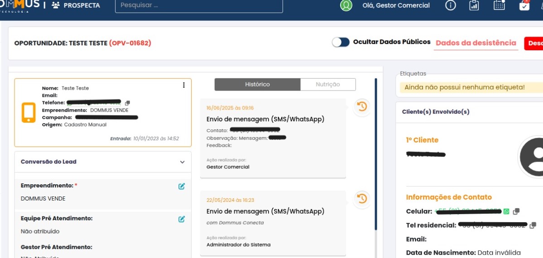Click history icon for 22/05/2024 entry
Viewport: 543px width, 258px height.
pyautogui.click(x=362, y=199)
